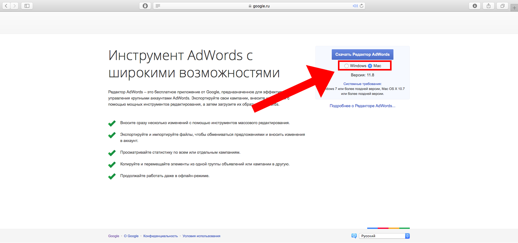
Task: Click the Просматривайте статистику по всем кампаниям line
Action: [180, 152]
